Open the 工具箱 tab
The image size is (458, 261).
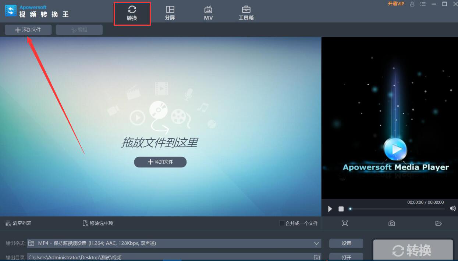coord(246,13)
